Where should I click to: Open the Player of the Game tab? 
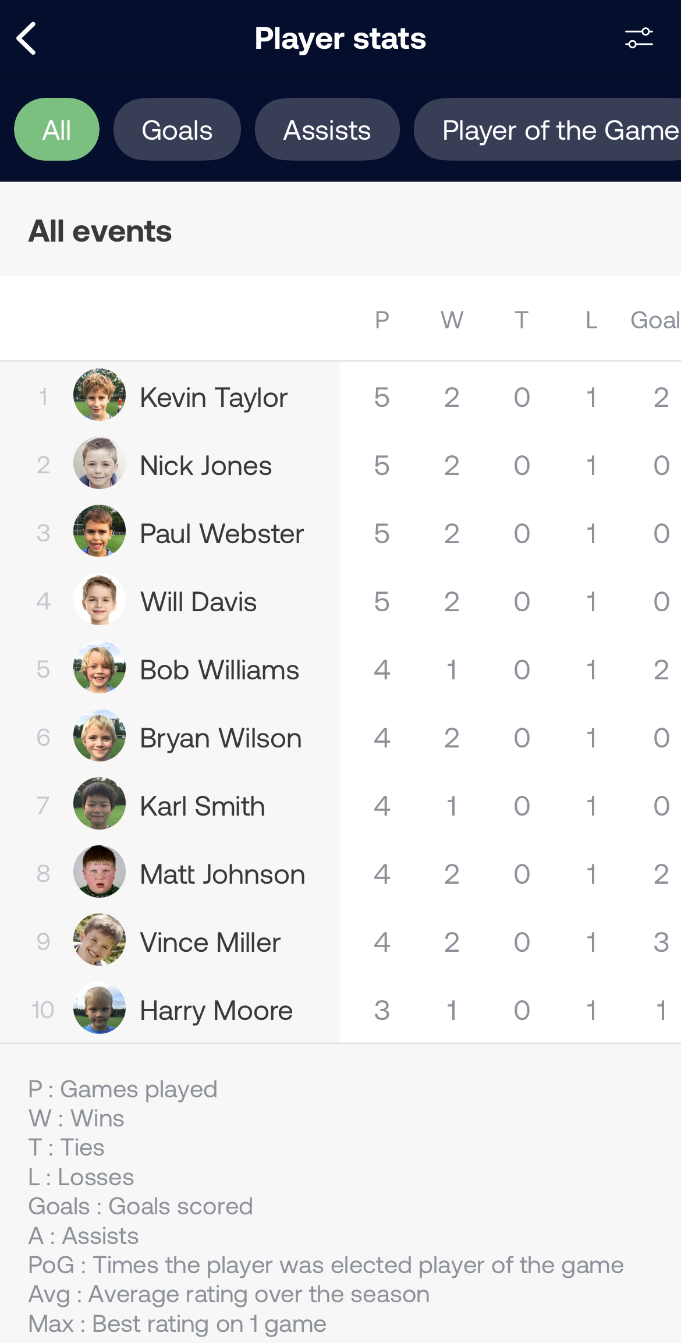(x=548, y=129)
